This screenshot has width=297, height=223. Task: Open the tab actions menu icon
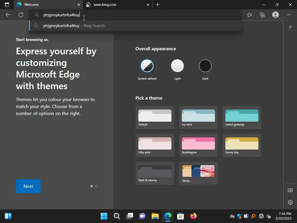pos(7,5)
